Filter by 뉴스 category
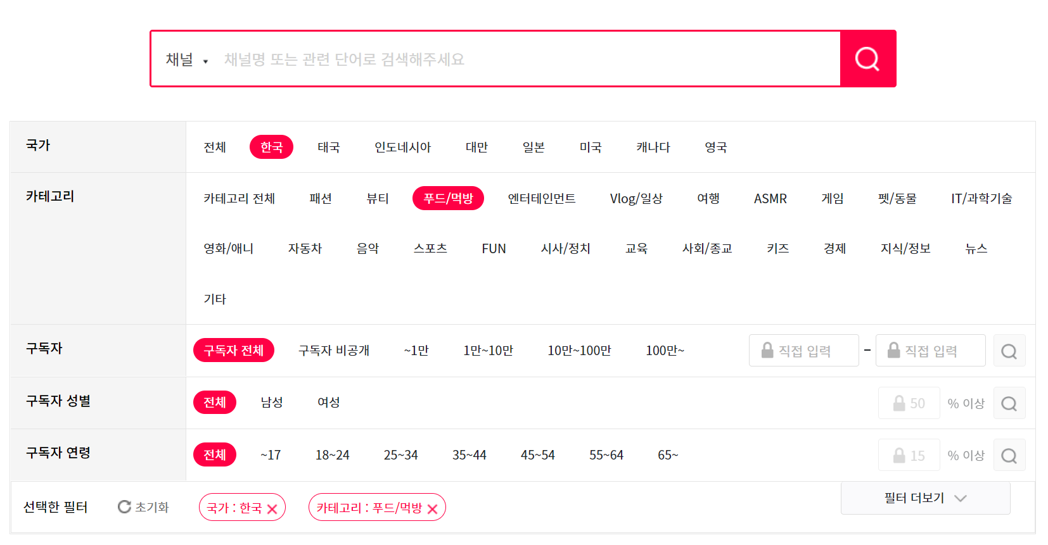1048x545 pixels. pyautogui.click(x=976, y=248)
